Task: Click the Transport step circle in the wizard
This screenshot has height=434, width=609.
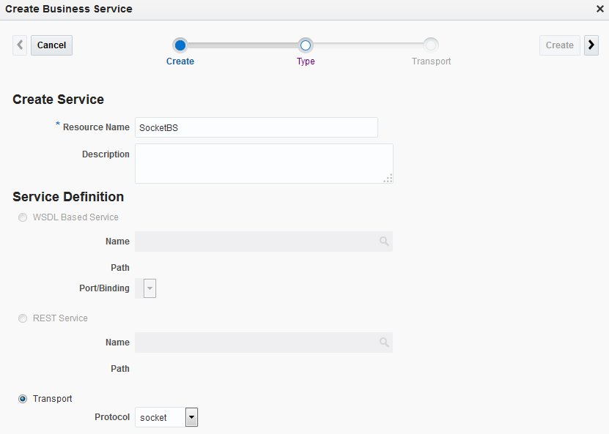Action: 432,45
